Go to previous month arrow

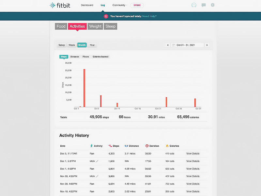pyautogui.click(x=168, y=45)
